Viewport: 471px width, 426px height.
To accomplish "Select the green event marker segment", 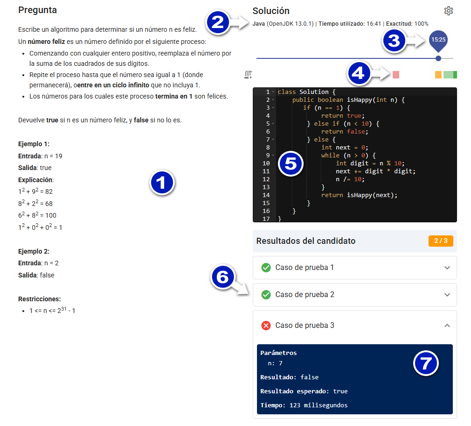I will tap(449, 75).
